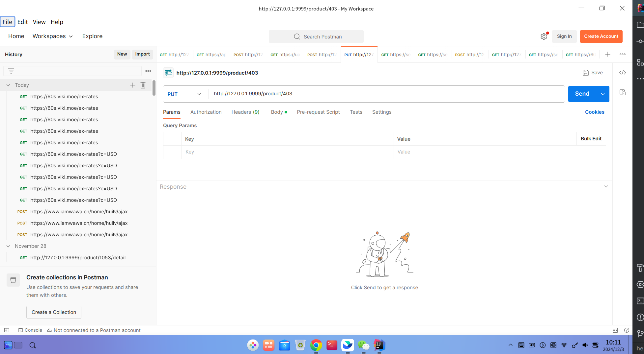644x354 pixels.
Task: Collapse the Response panel chevron
Action: point(606,187)
